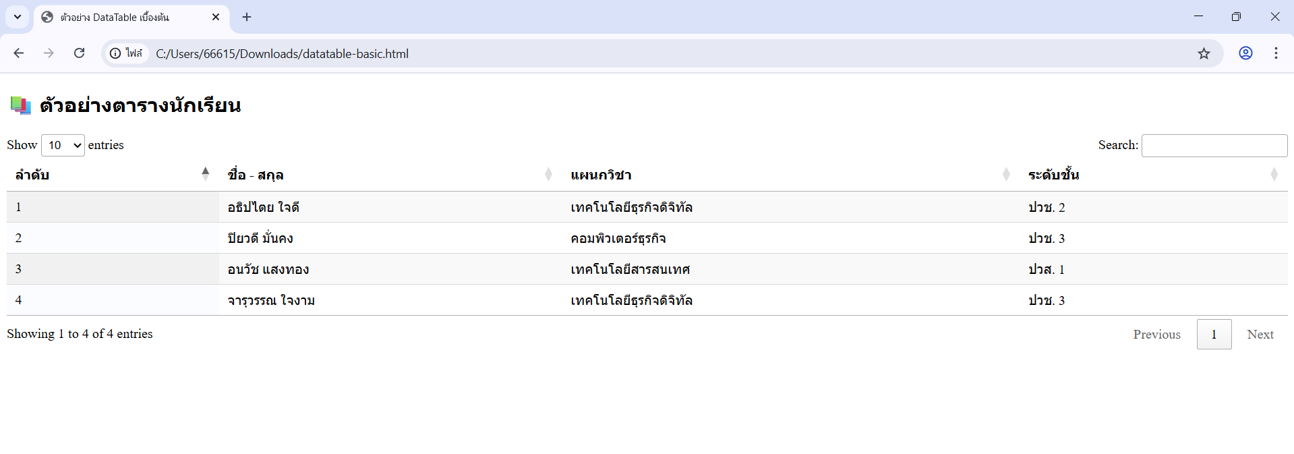
Task: Click the Next pagination link
Action: 1260,335
